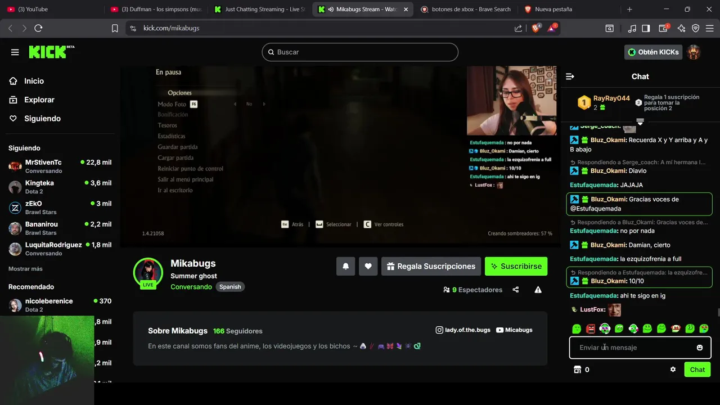Open the Brave browser main menu
This screenshot has width=720, height=405.
point(709,28)
